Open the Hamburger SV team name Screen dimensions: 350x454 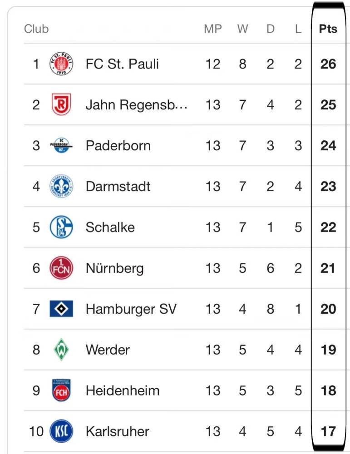click(x=131, y=309)
